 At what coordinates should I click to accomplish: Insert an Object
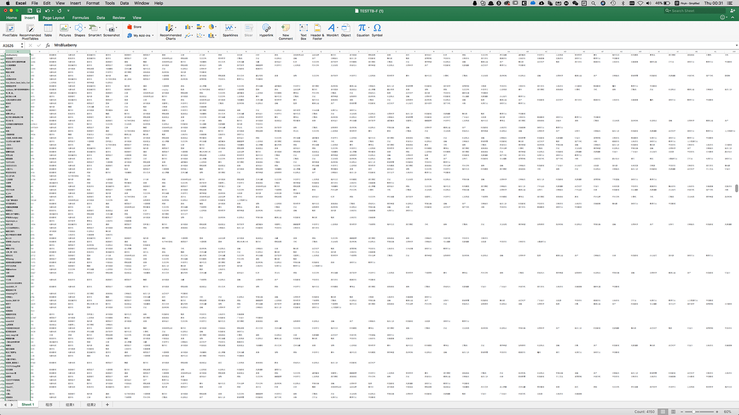click(346, 30)
